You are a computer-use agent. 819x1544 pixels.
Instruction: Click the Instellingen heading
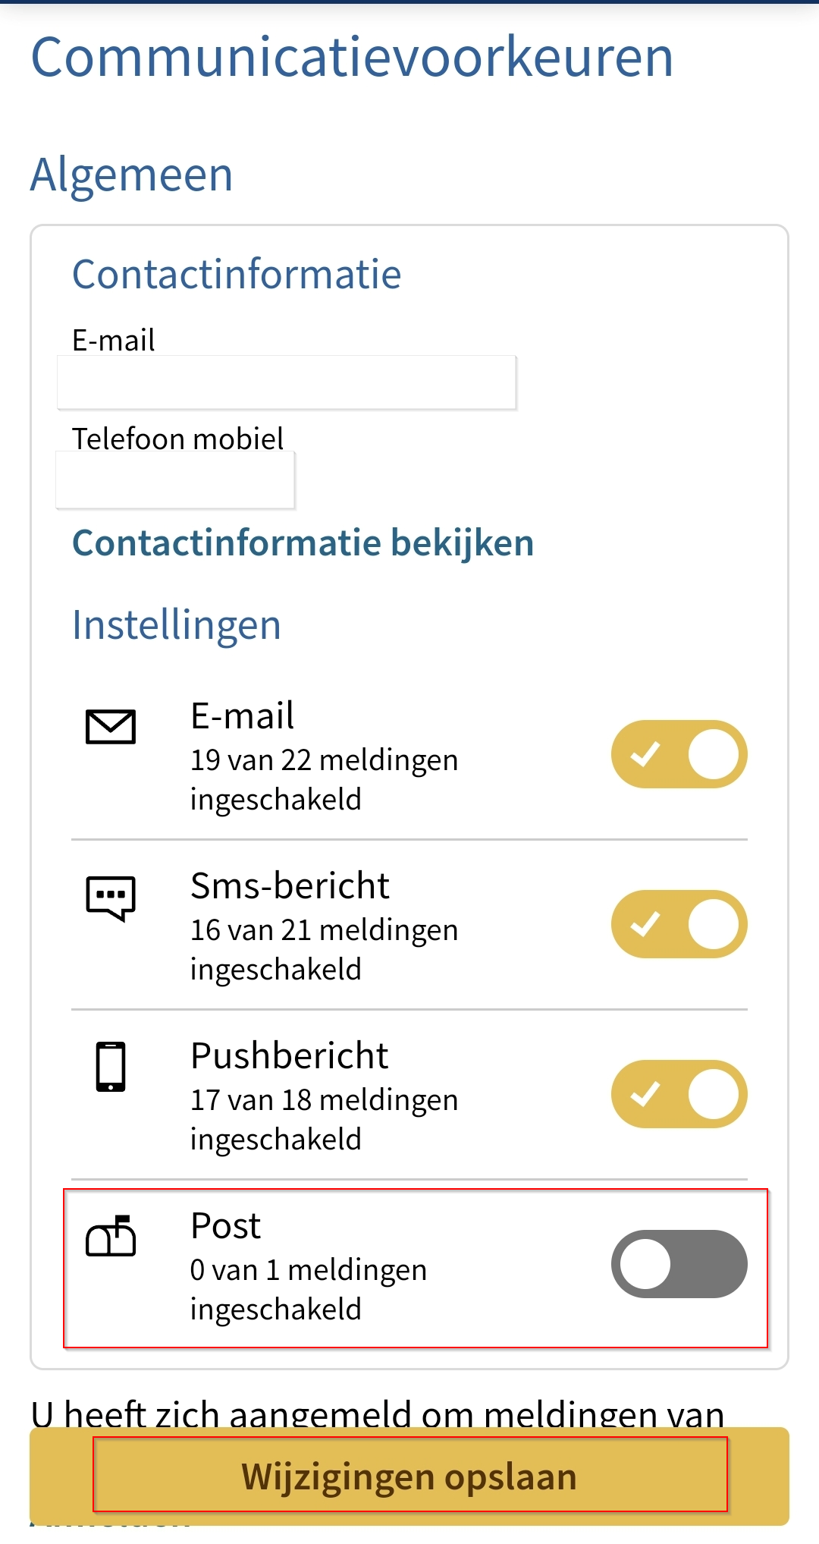click(177, 625)
